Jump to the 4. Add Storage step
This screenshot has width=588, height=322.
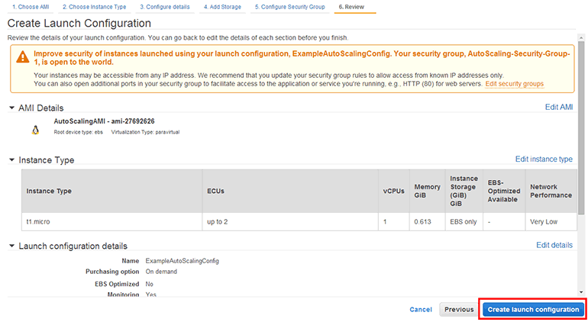point(223,7)
